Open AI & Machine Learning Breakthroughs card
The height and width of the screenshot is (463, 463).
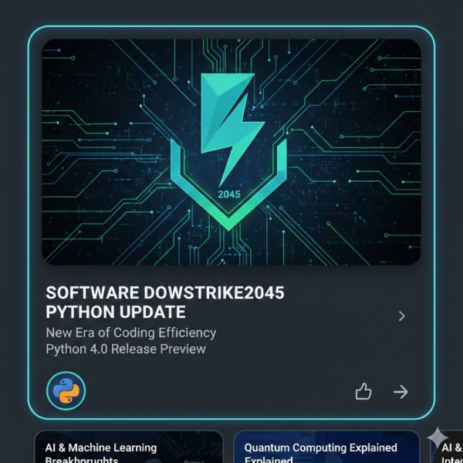[x=129, y=447]
